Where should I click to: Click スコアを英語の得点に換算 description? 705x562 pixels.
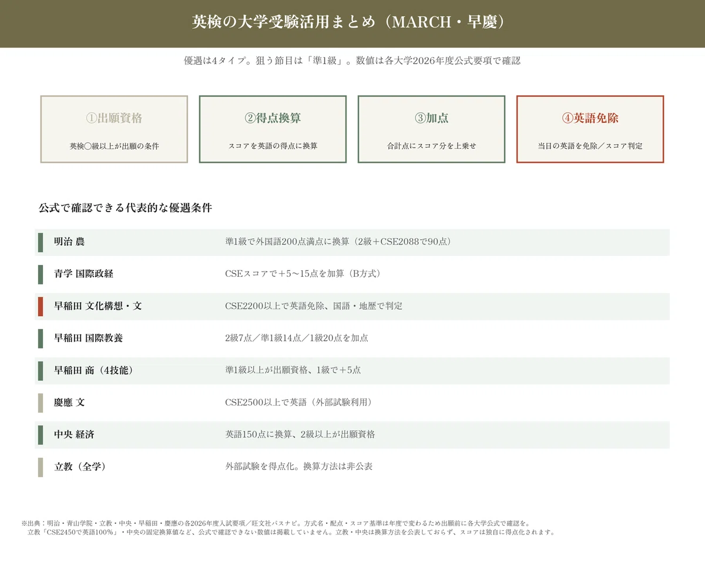tap(273, 146)
